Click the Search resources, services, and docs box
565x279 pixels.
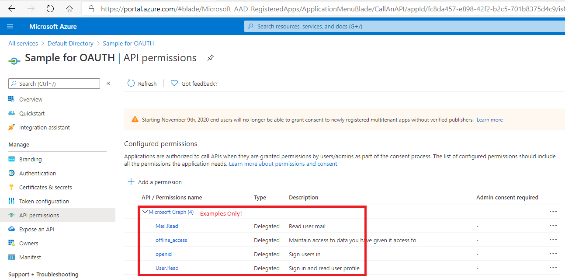(x=405, y=26)
